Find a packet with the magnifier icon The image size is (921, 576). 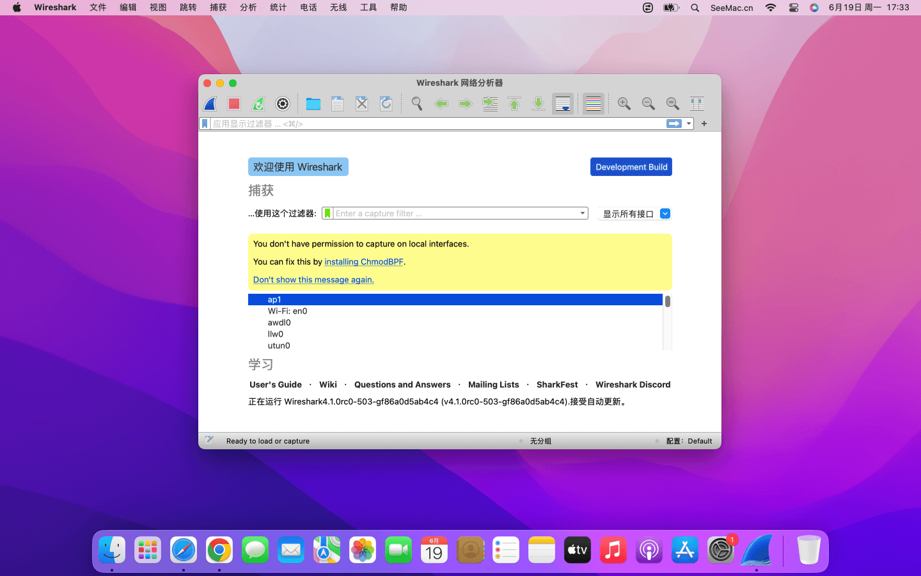[417, 104]
